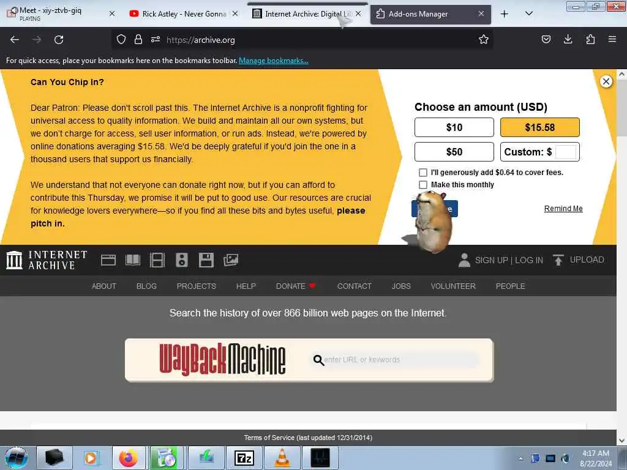Open the VOLUNTEER menu item
627x470 pixels.
tap(453, 286)
